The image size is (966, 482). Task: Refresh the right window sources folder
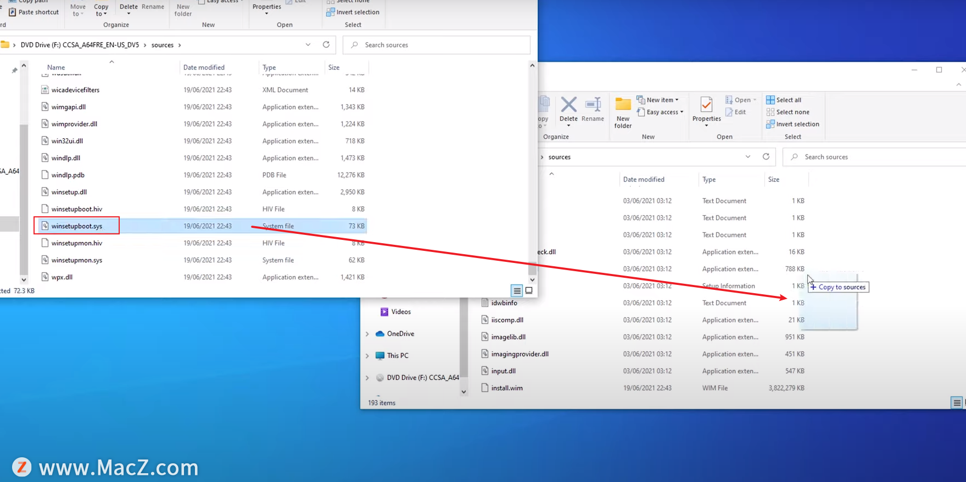point(766,156)
